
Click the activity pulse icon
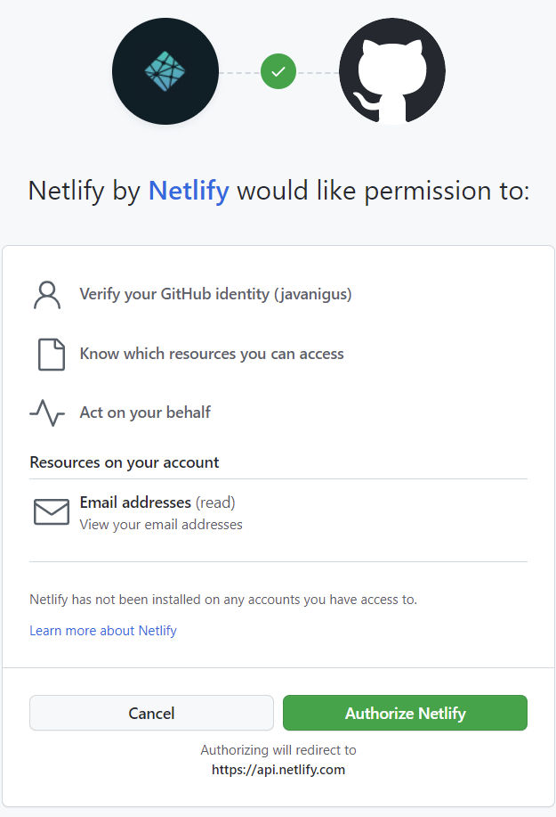coord(47,413)
